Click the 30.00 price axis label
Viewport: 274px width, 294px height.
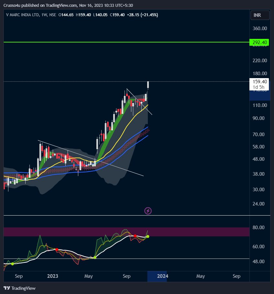(258, 190)
